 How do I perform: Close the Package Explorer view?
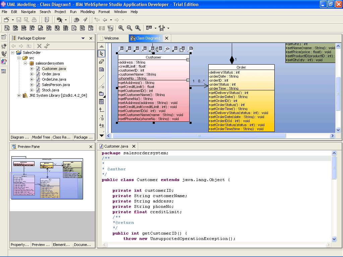[x=91, y=38]
